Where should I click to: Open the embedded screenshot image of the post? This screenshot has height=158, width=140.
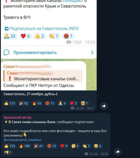(x=49, y=45)
